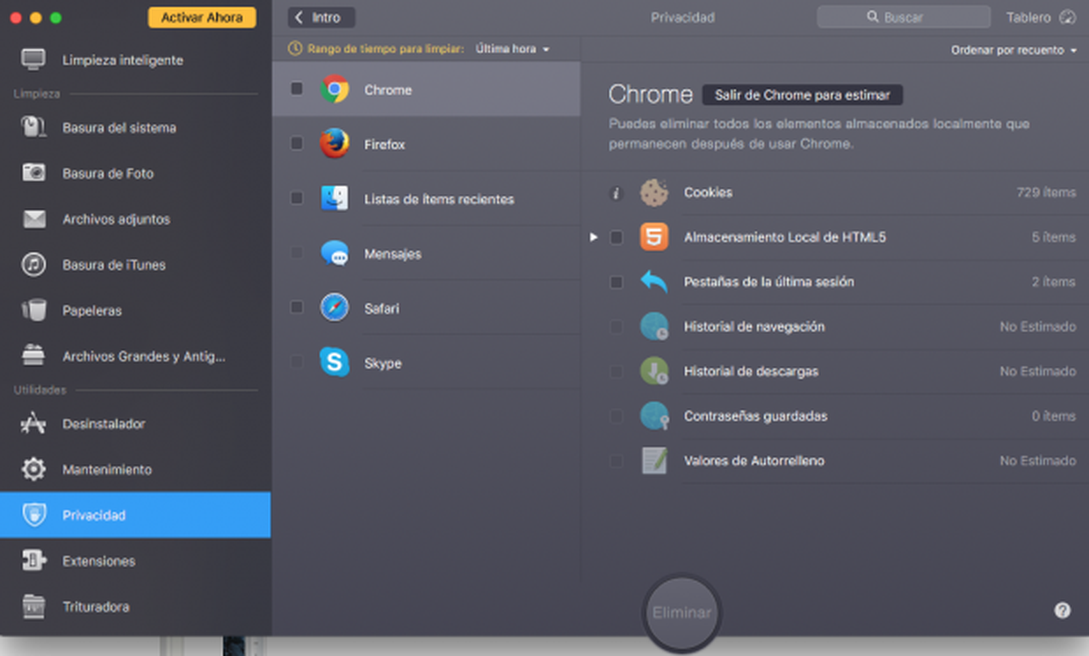This screenshot has width=1089, height=656.
Task: Click the Trituradora sidebar label
Action: coord(96,607)
